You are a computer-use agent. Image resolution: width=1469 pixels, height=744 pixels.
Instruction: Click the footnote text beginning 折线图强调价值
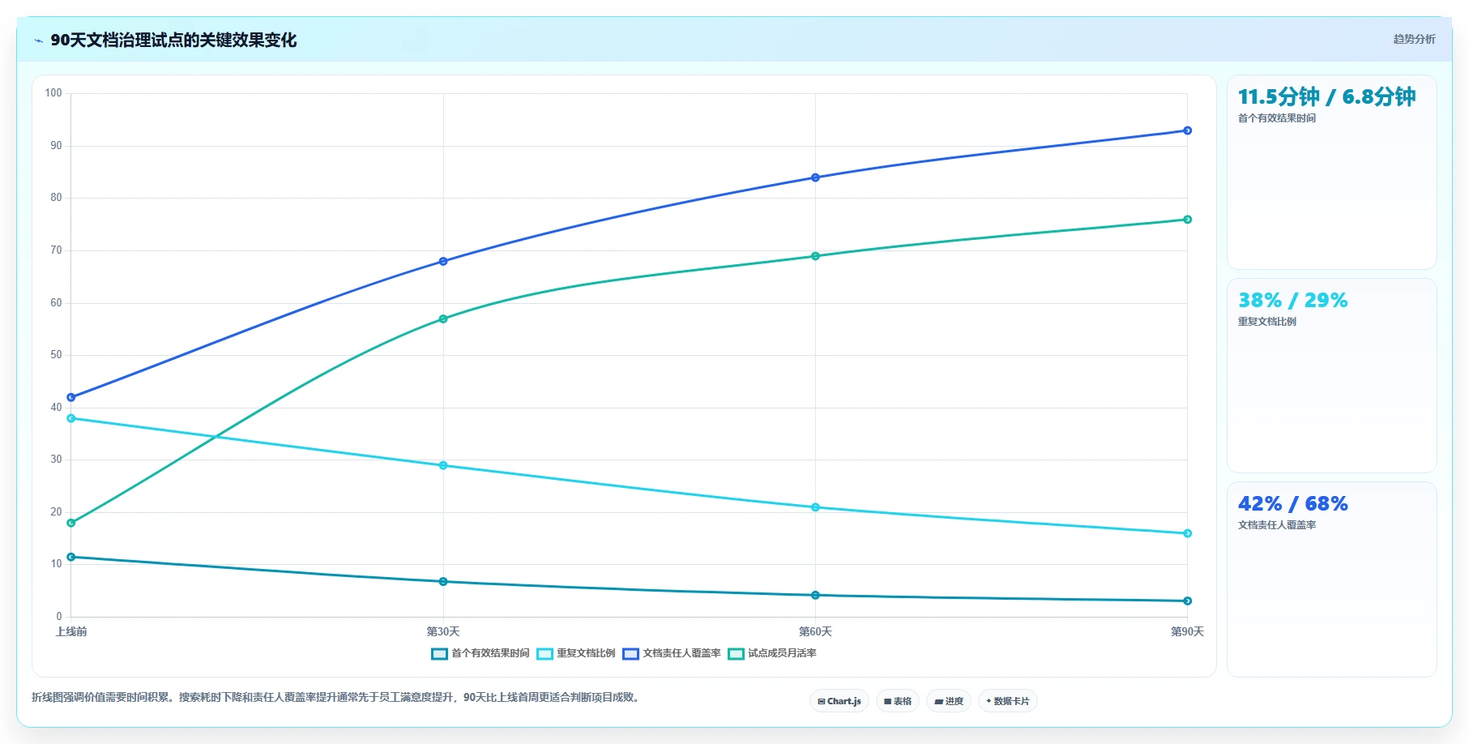tap(336, 697)
